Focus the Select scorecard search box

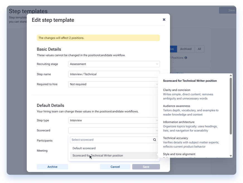114,140
